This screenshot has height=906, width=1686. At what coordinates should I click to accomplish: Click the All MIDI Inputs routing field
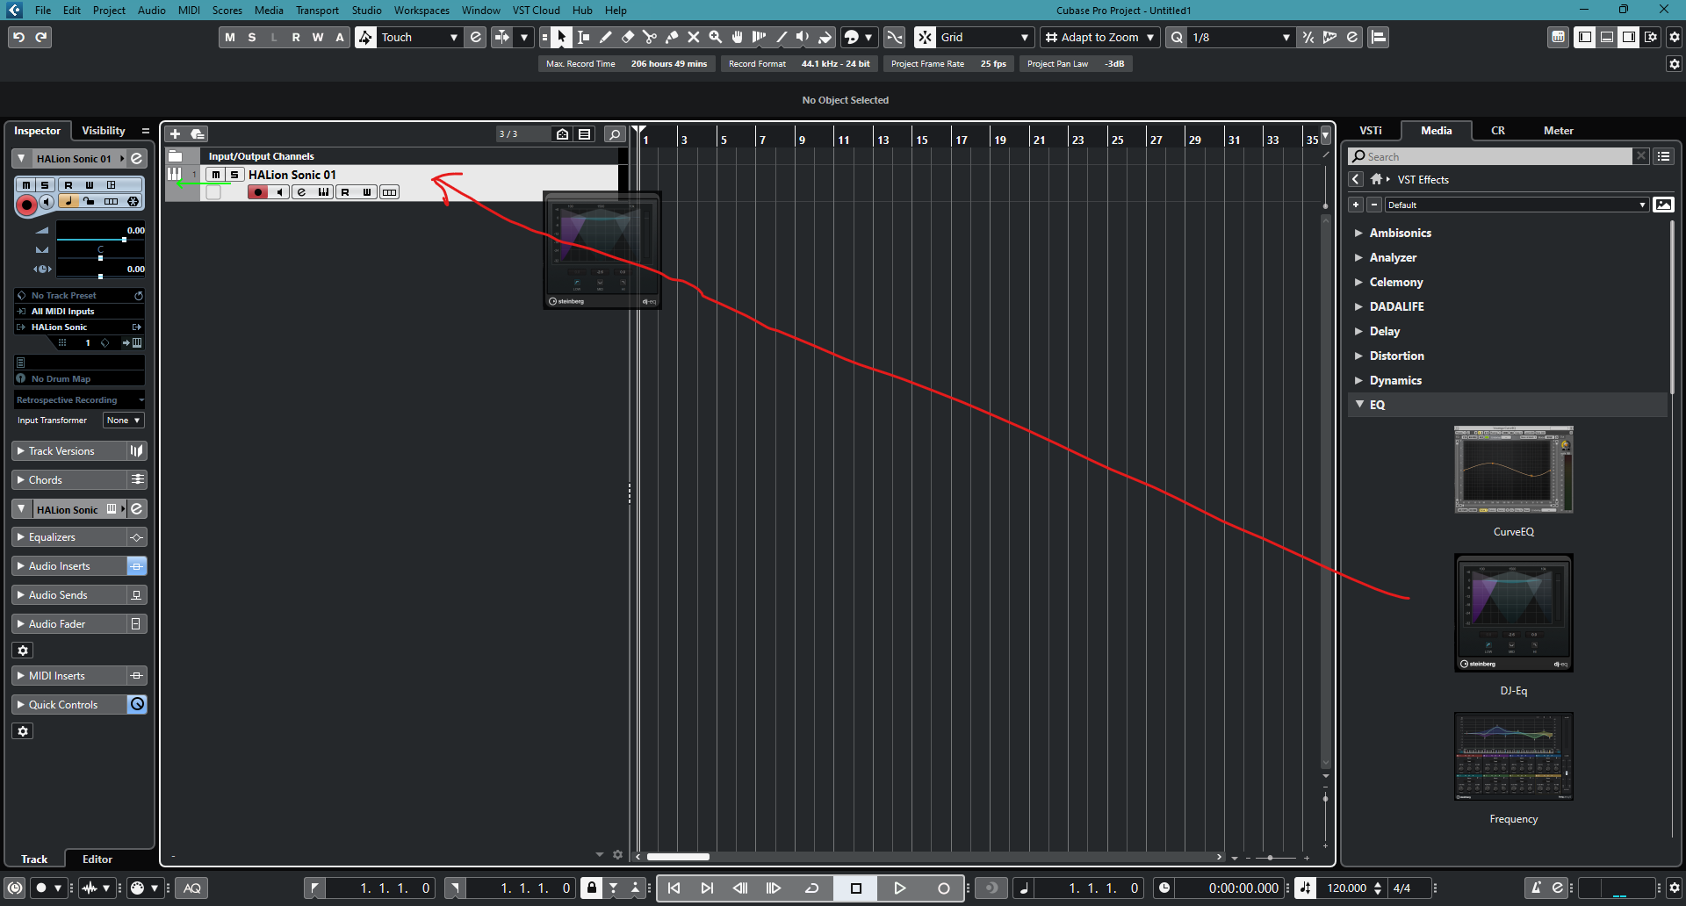[x=79, y=312]
